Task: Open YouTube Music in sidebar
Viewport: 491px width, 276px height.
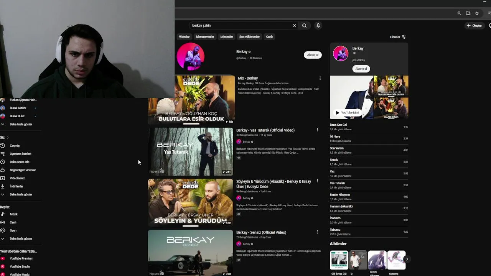Action: [21, 274]
